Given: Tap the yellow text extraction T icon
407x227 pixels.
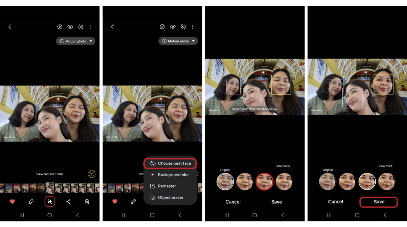Looking at the screenshot, I should (91, 174).
